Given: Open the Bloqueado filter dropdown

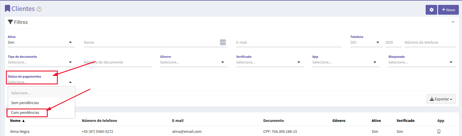Looking at the screenshot, I should coord(422,62).
